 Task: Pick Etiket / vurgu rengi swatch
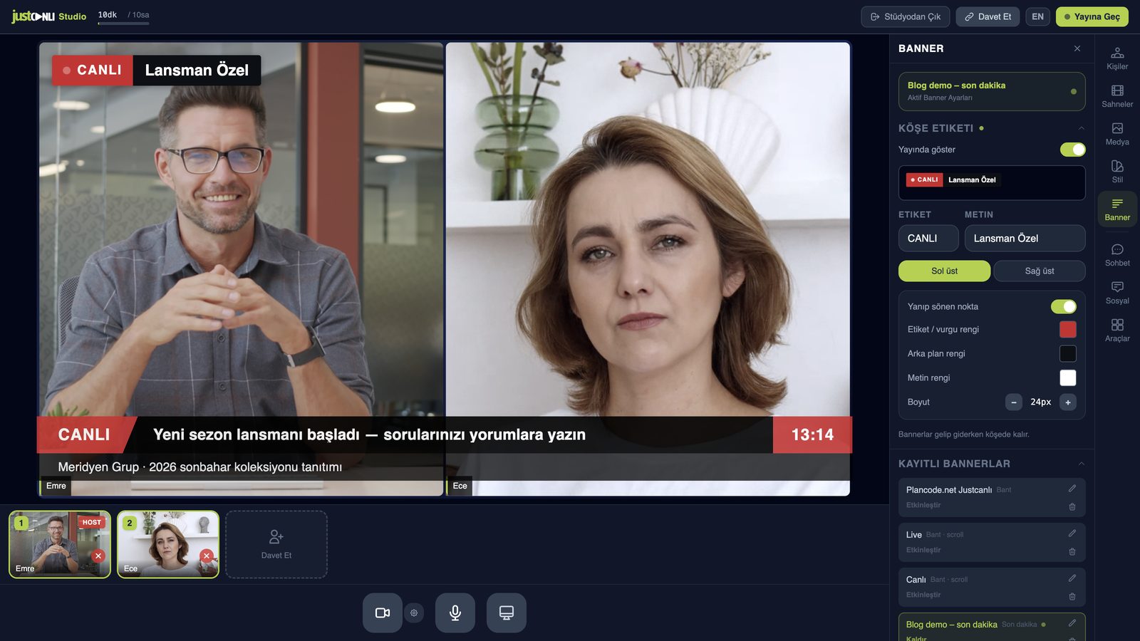coord(1067,329)
